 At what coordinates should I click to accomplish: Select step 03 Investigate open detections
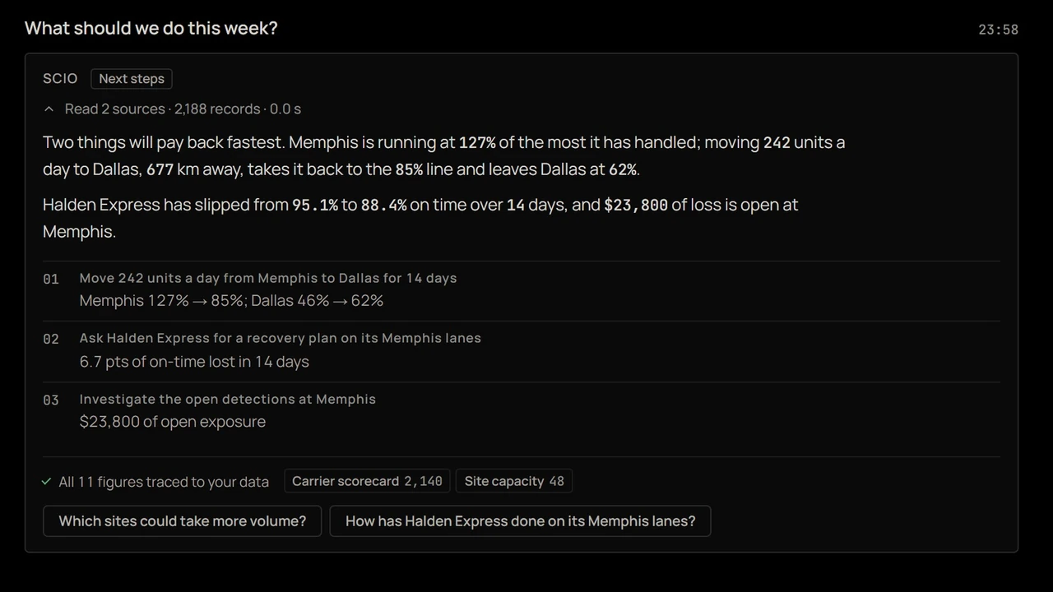(x=522, y=411)
